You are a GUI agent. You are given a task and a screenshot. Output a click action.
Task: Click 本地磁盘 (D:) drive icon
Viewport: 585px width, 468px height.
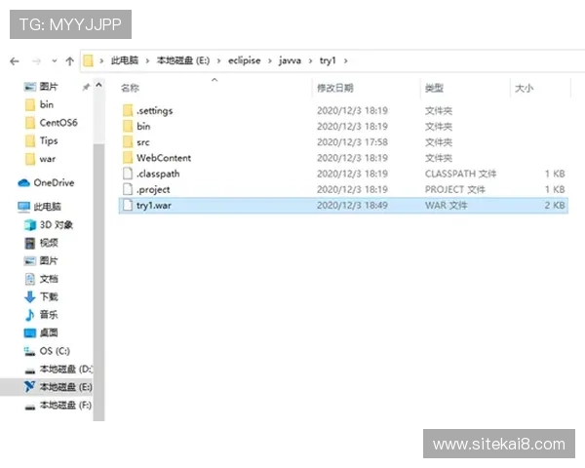(x=30, y=370)
